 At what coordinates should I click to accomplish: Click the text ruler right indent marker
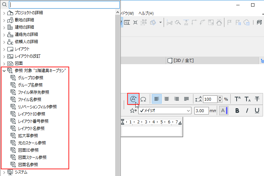(180, 123)
